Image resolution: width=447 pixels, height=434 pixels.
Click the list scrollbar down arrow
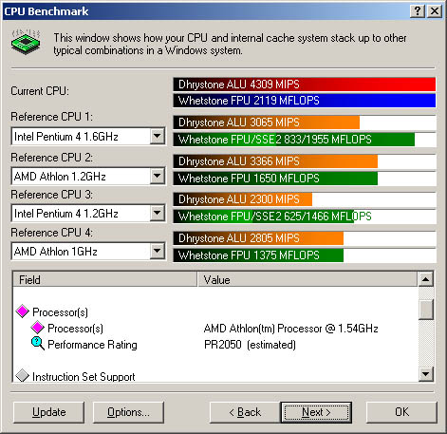click(426, 374)
